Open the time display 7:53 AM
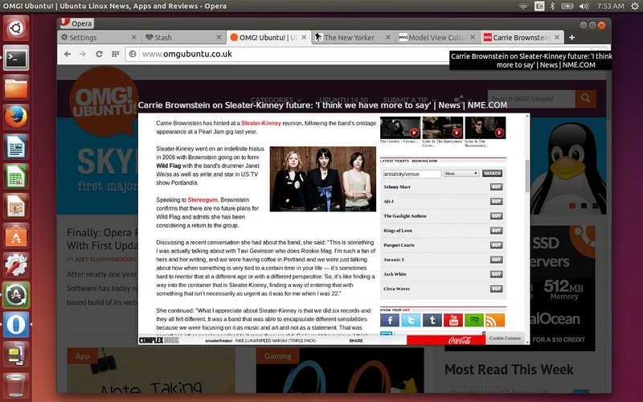The image size is (643, 402). point(611,6)
